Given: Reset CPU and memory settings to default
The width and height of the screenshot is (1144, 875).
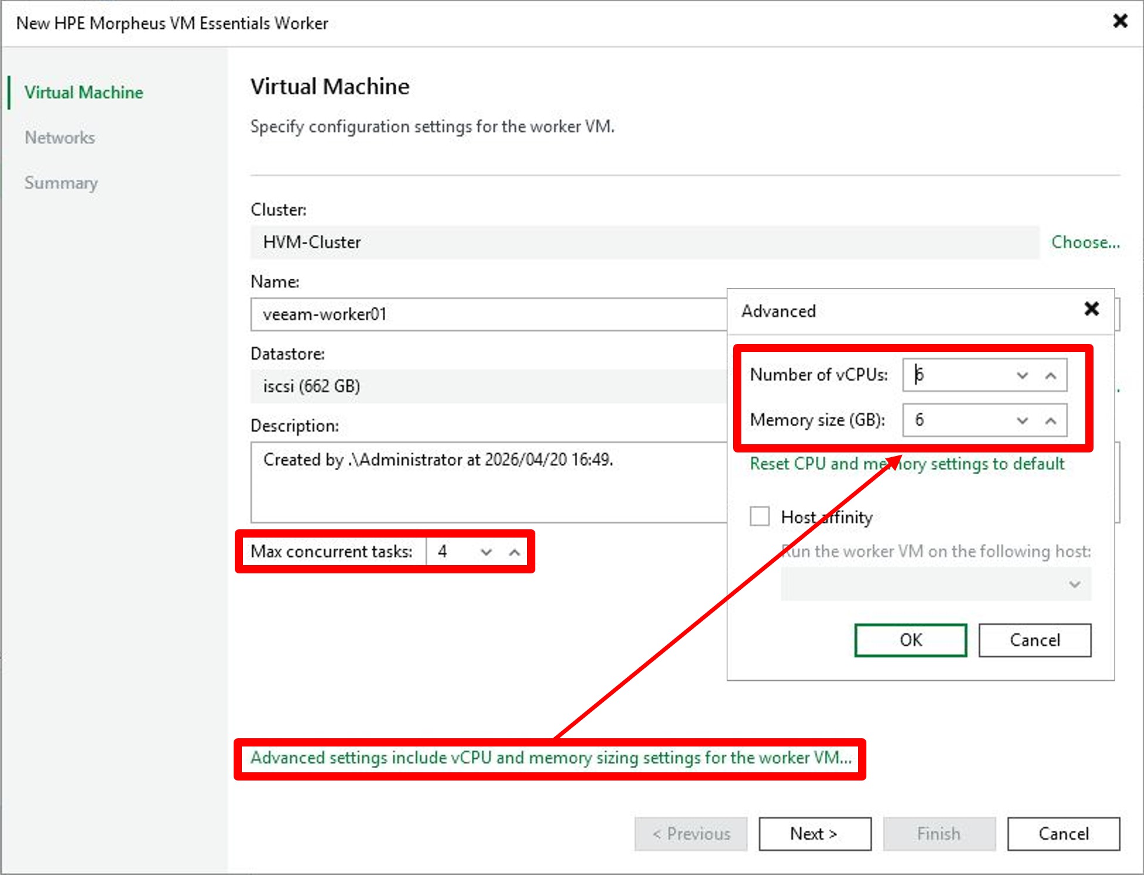Looking at the screenshot, I should 907,464.
